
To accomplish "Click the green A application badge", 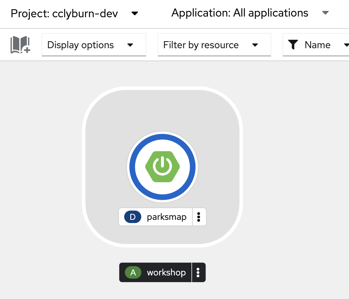I will pyautogui.click(x=133, y=273).
